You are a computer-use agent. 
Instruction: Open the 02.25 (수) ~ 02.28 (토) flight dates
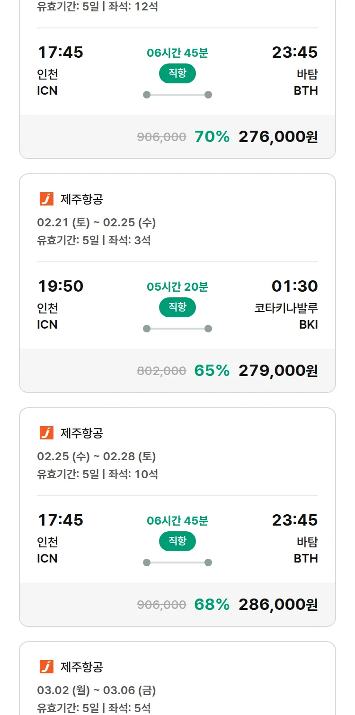point(97,456)
